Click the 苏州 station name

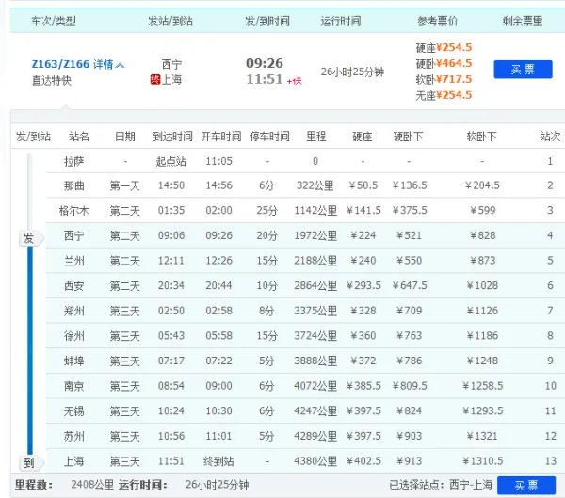point(73,436)
